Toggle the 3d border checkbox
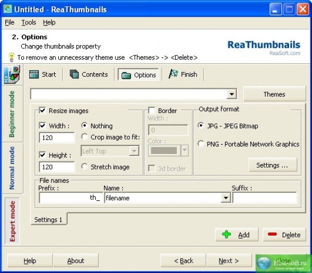Screen dimensions: 312x273 [152, 168]
